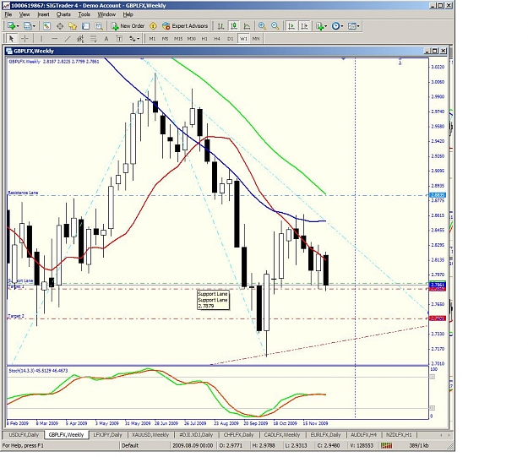The height and width of the screenshot is (457, 528).
Task: Click the Indicators list icon
Action: (x=319, y=26)
